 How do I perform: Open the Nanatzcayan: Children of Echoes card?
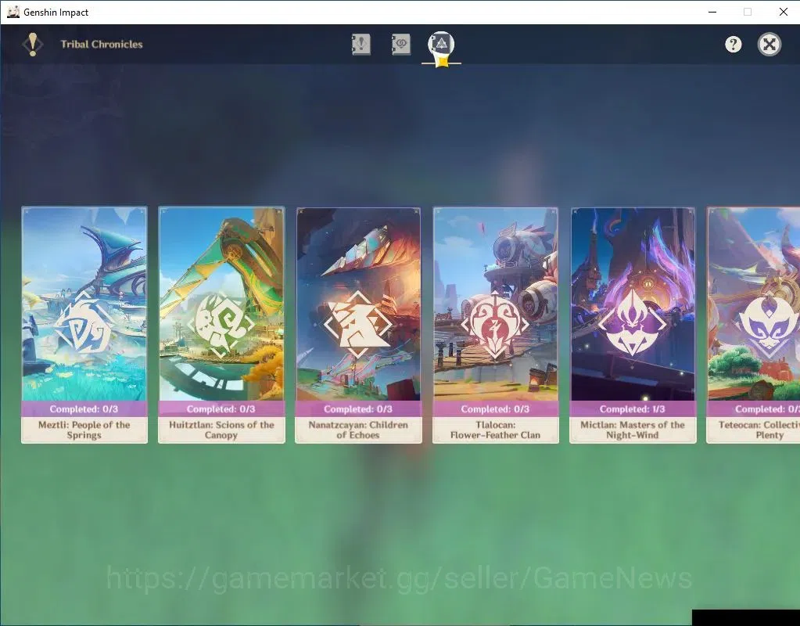coord(358,325)
